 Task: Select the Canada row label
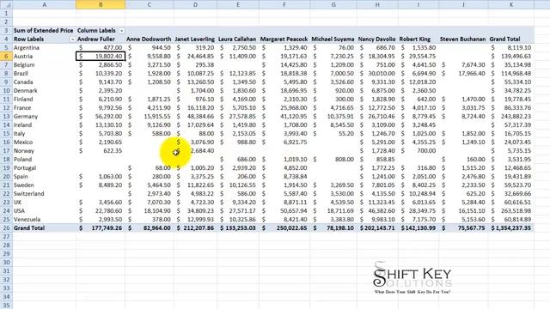point(44,82)
